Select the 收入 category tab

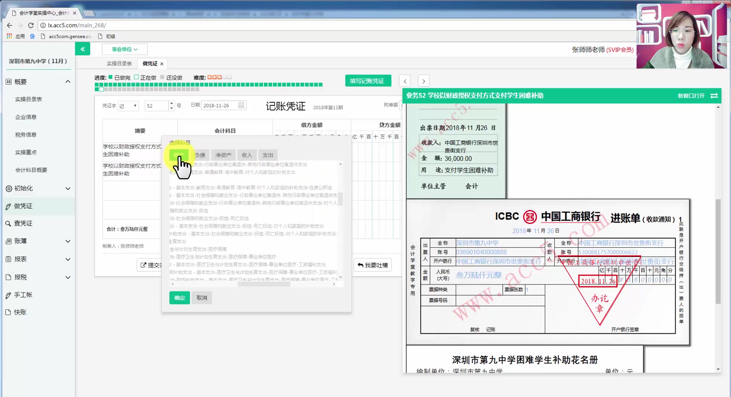[247, 155]
